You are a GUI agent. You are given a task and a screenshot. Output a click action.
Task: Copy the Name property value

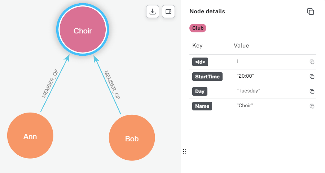click(x=312, y=106)
